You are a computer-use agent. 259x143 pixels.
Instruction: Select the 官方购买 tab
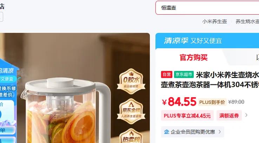point(193,57)
